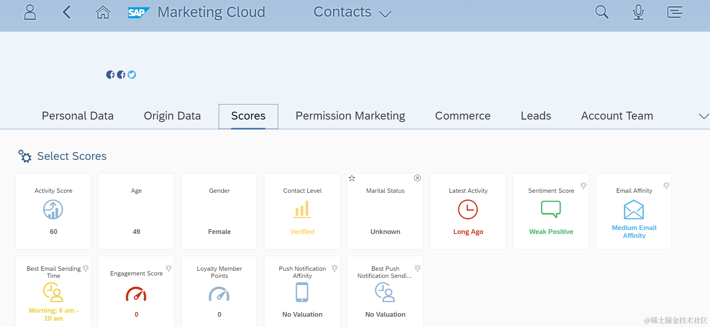
Task: Activate the microphone voice input icon
Action: coord(638,12)
